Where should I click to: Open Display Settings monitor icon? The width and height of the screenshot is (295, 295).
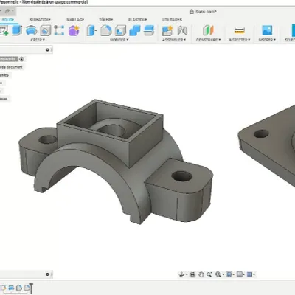229,274
